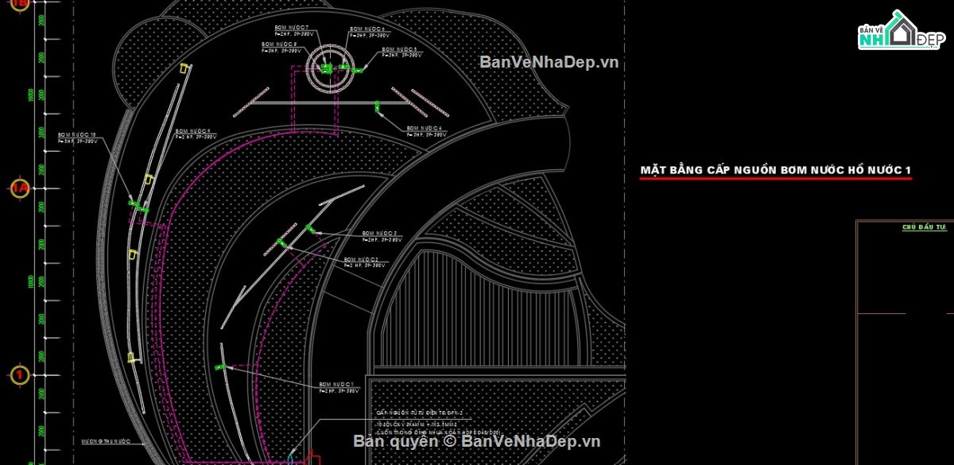Screen dimensions: 954x465
Task: Pick the "BƠM NƯỚC 8" pump label
Action: pyautogui.click(x=280, y=45)
